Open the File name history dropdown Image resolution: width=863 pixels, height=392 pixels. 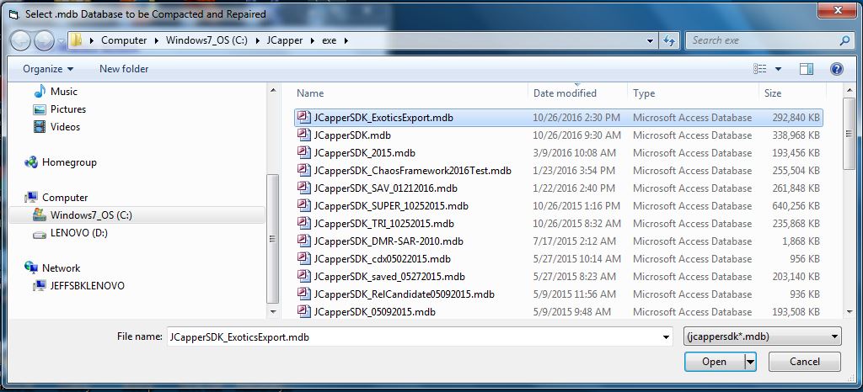667,336
